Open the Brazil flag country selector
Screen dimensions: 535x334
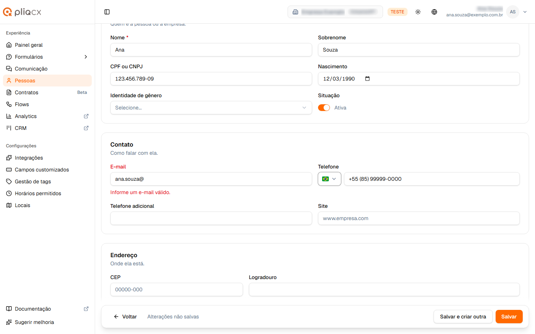[x=330, y=179]
